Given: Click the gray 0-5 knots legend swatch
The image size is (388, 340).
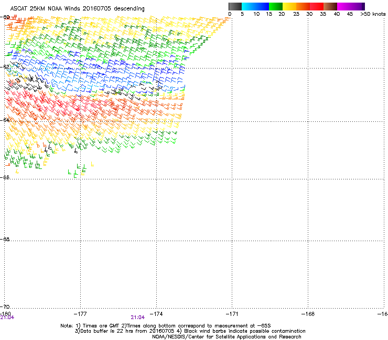Looking at the screenshot, I should pos(235,6).
